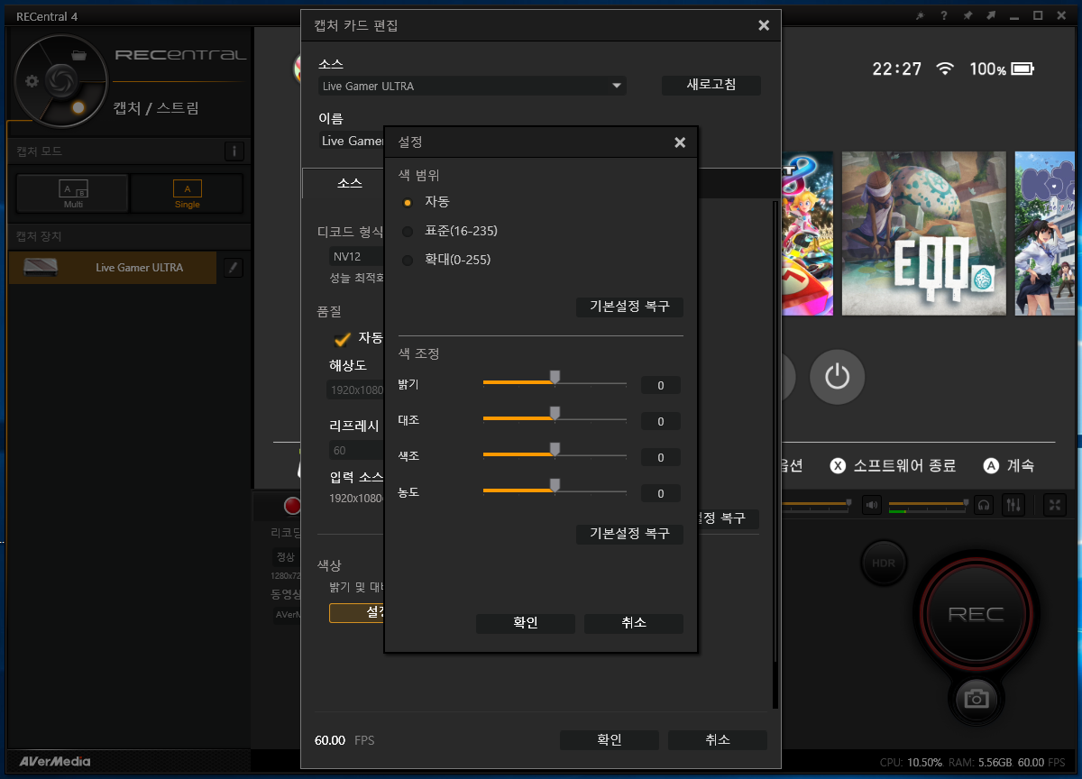Select Live Gamer ULTRA capture device
The width and height of the screenshot is (1082, 779).
click(x=113, y=268)
